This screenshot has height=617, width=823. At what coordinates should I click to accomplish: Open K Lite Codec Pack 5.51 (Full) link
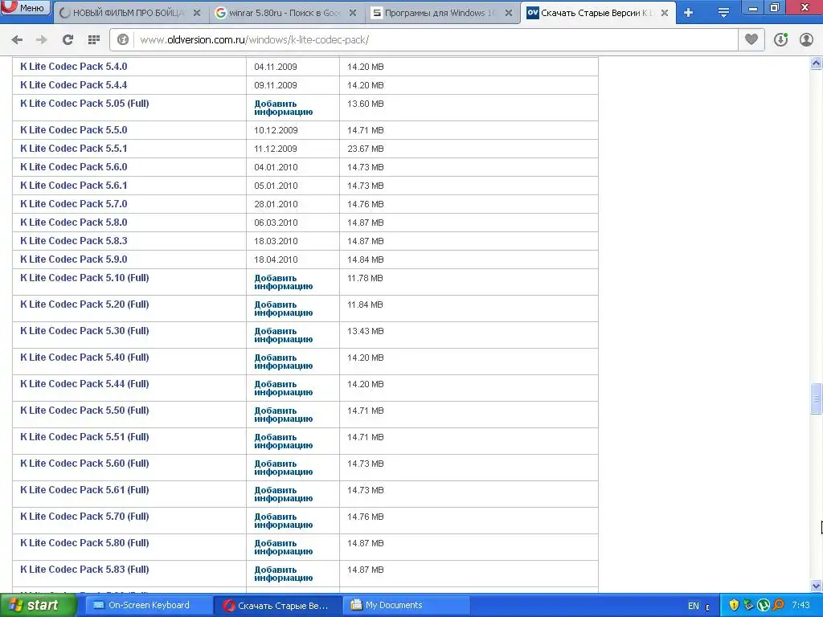tap(84, 436)
